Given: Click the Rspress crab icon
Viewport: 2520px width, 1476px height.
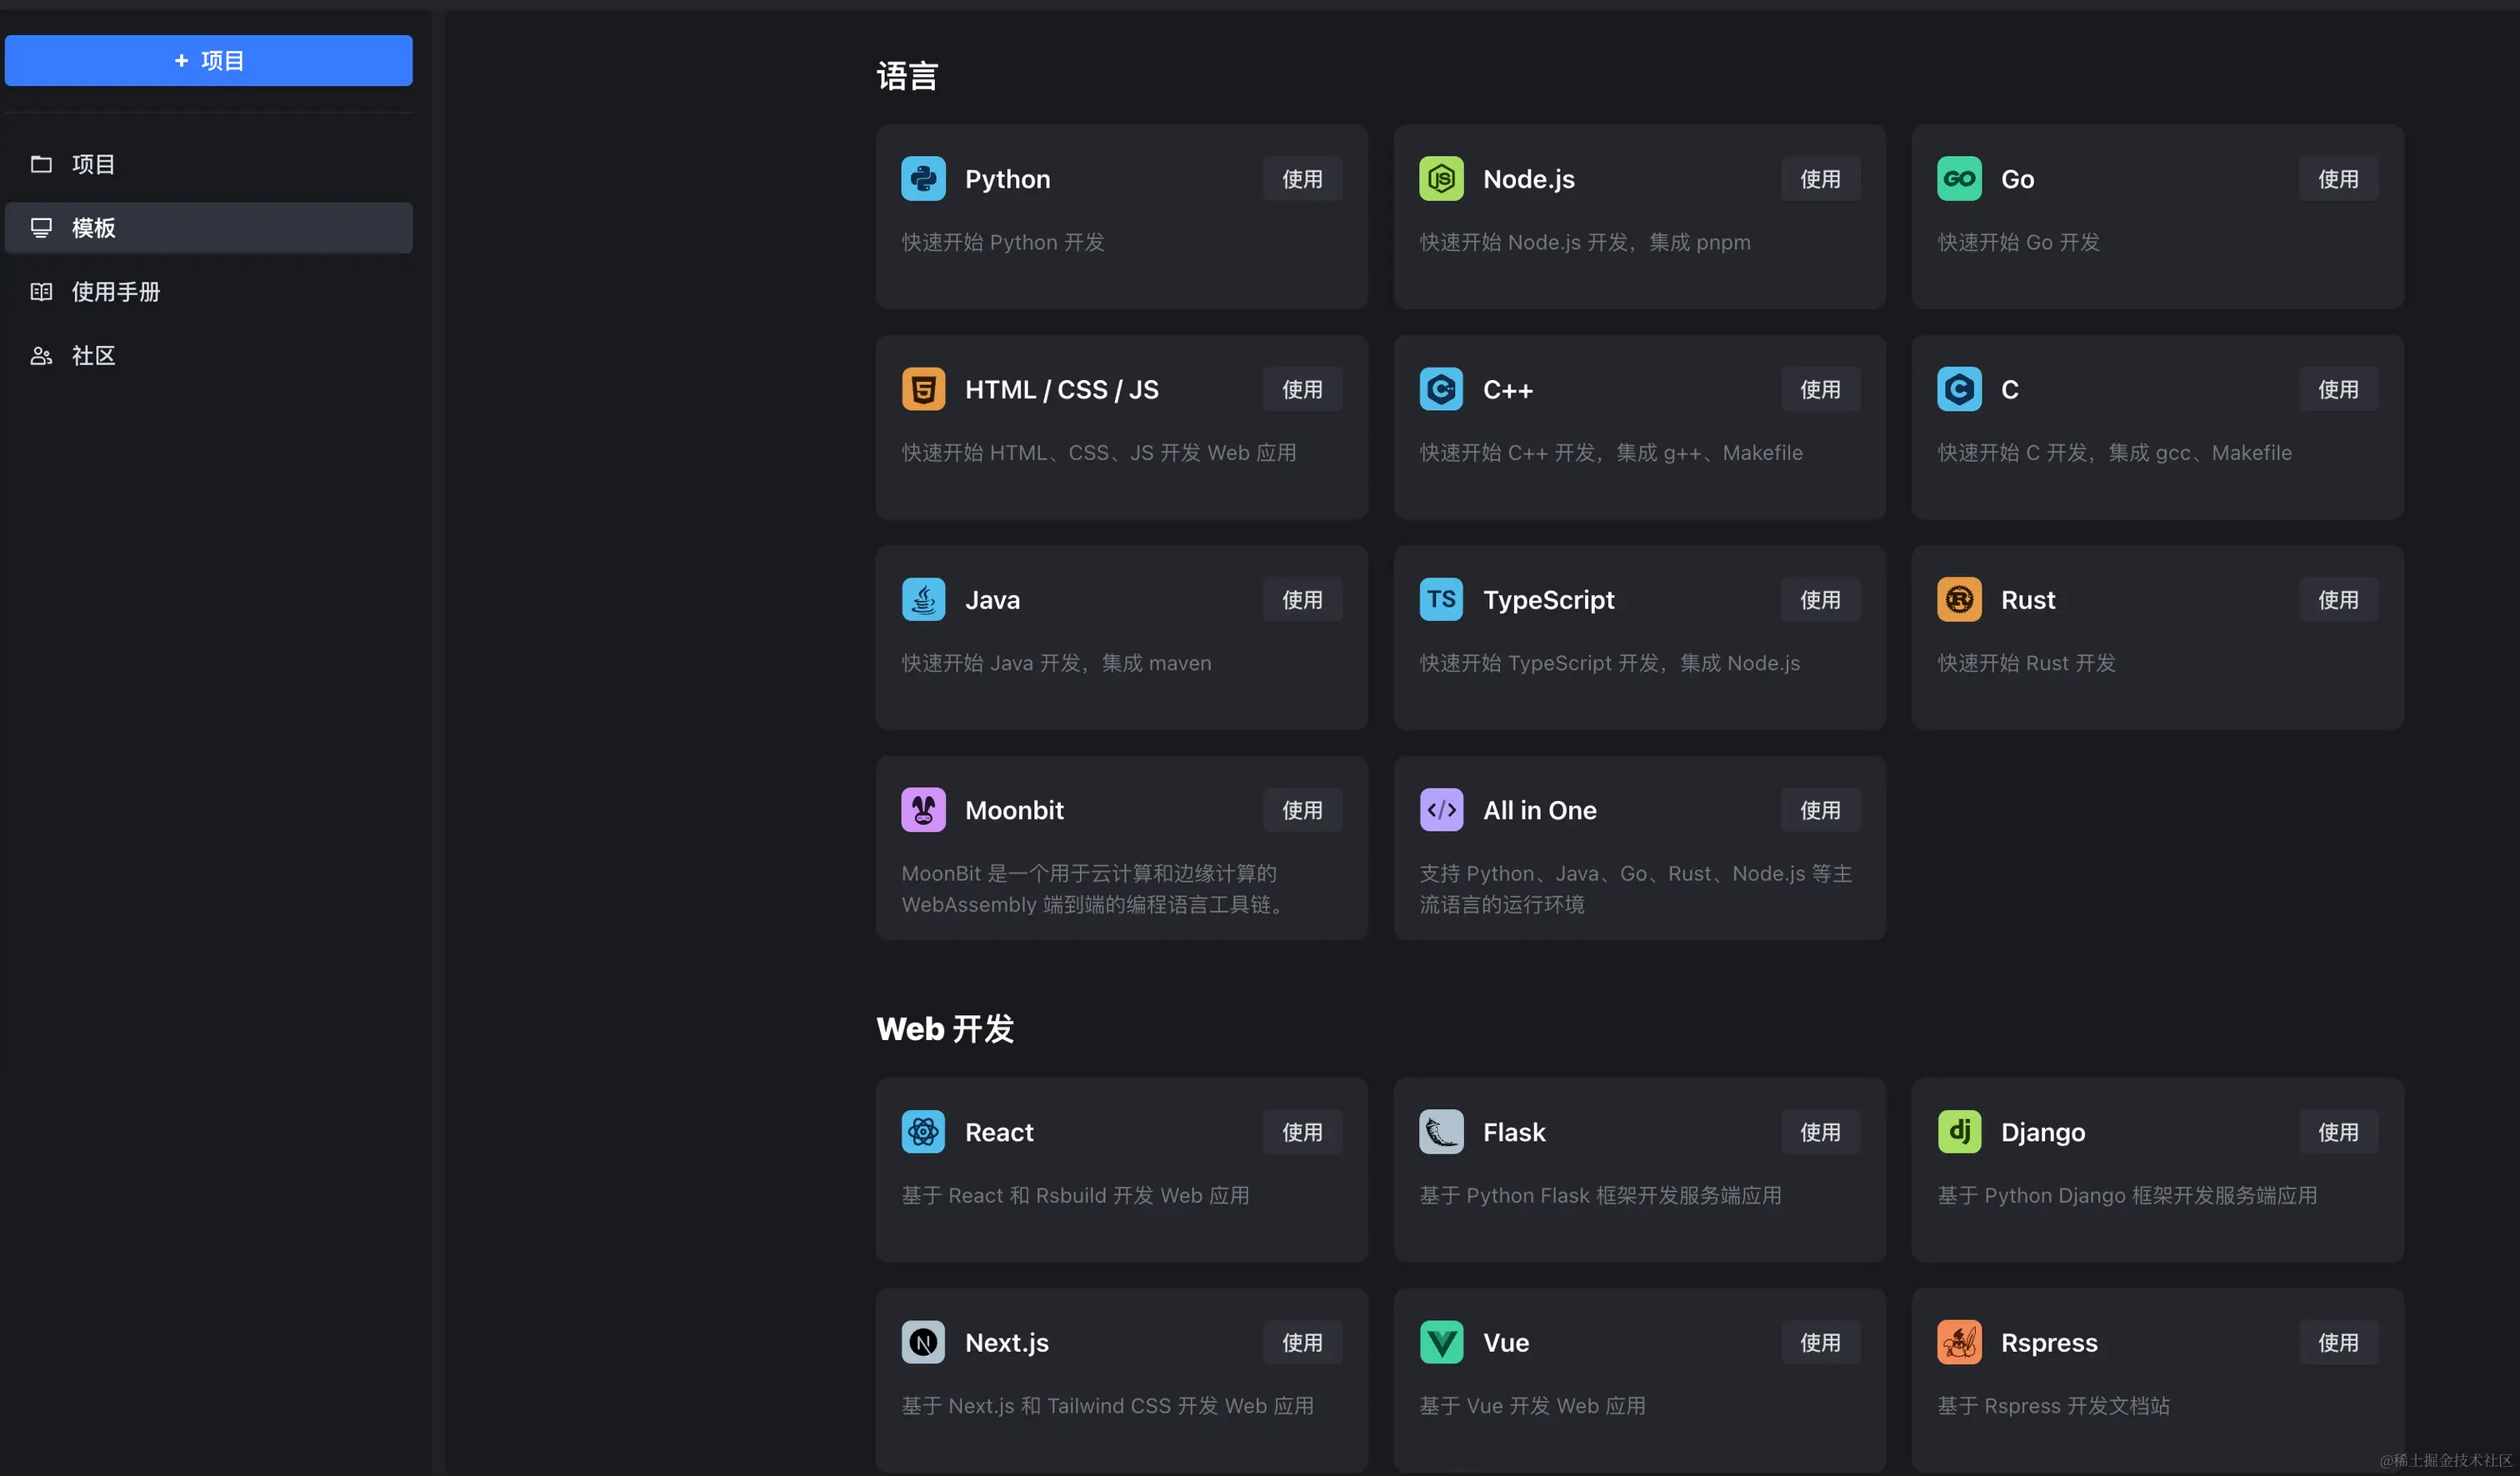Looking at the screenshot, I should point(1959,1342).
